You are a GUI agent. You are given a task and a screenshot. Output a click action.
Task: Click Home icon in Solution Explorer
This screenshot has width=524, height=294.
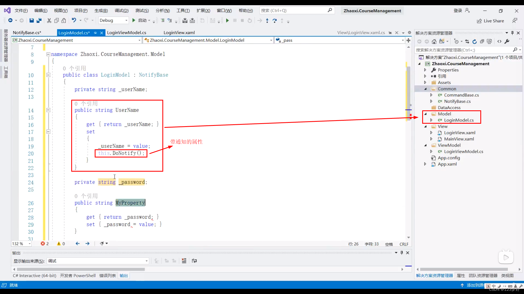click(434, 41)
